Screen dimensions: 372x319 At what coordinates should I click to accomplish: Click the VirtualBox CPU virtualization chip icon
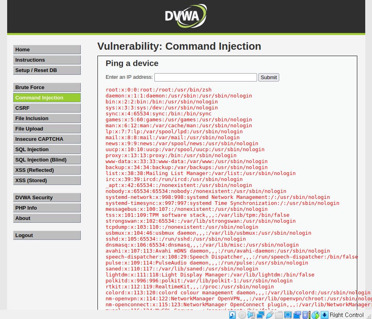pyautogui.click(x=306, y=315)
